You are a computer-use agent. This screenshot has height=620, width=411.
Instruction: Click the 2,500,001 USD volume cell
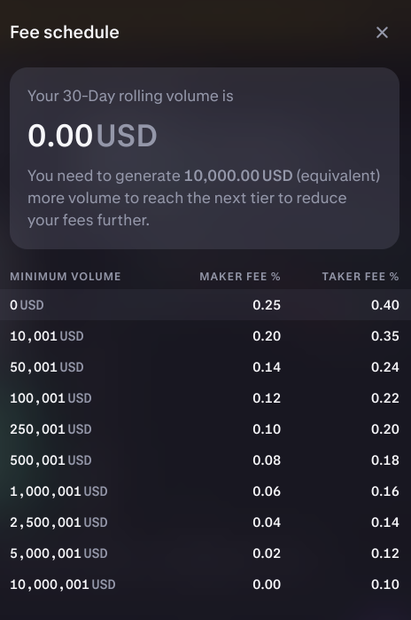click(x=58, y=522)
